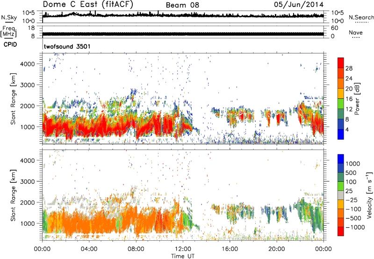Image resolution: width=374 pixels, height=259 pixels.
Task: Click the "3000" tick on the power panel
Action: pos(27,85)
